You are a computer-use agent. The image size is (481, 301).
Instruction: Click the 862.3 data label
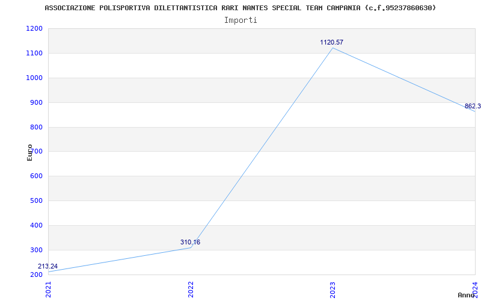(x=473, y=107)
